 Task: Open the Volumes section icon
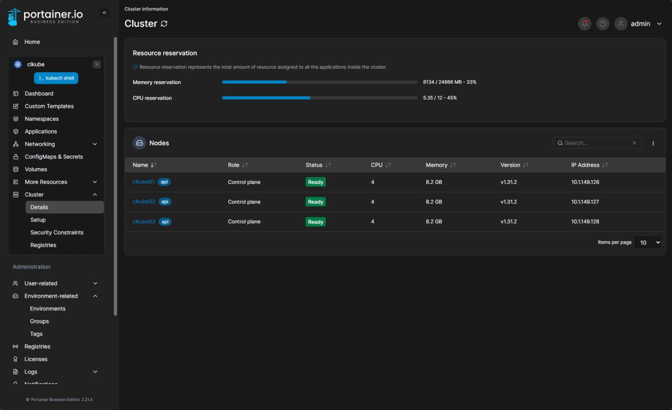pos(15,169)
